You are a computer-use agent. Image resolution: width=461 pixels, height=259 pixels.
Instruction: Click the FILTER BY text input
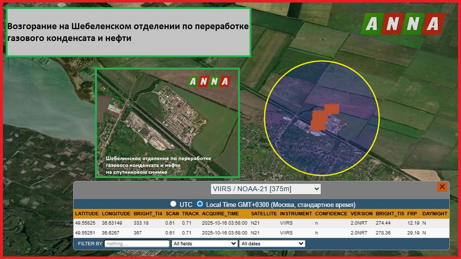tap(137, 244)
